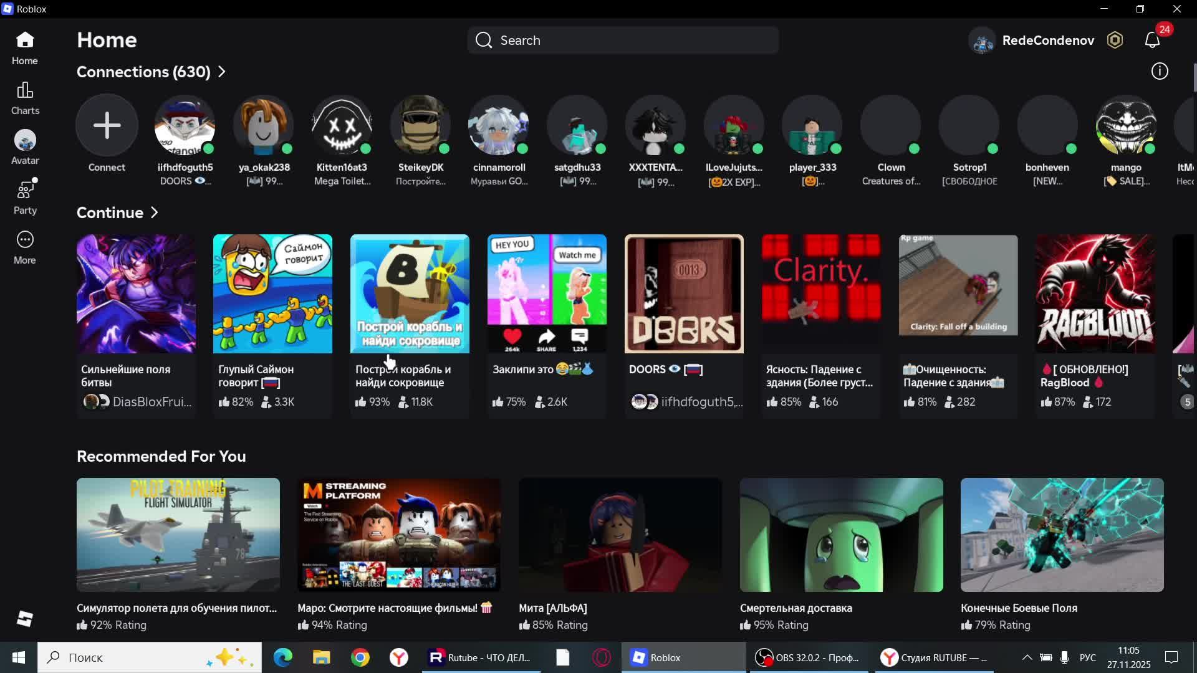
Task: Open the DOORS game thumbnail
Action: tap(684, 294)
